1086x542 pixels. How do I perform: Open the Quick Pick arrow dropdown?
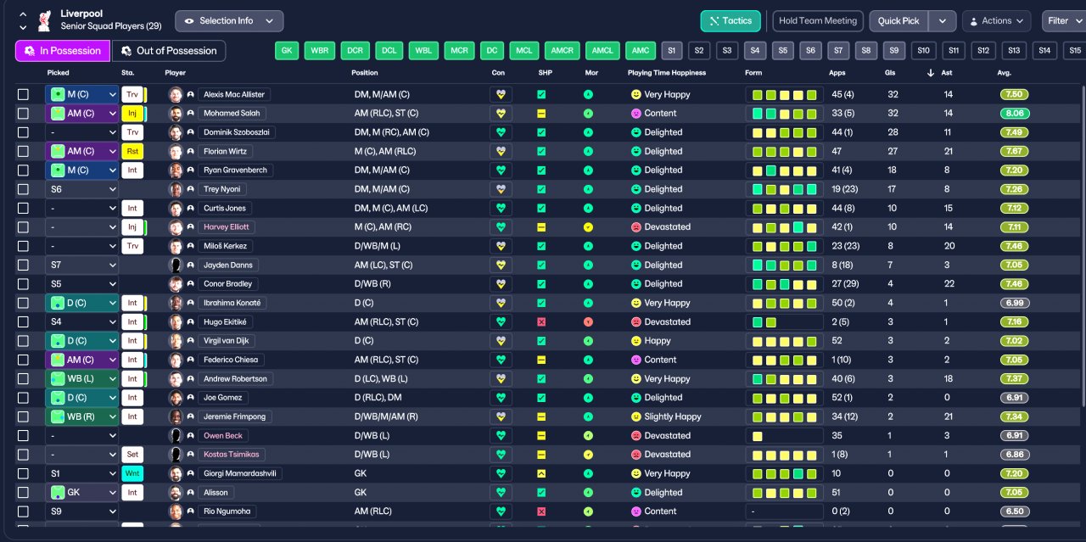pyautogui.click(x=943, y=20)
